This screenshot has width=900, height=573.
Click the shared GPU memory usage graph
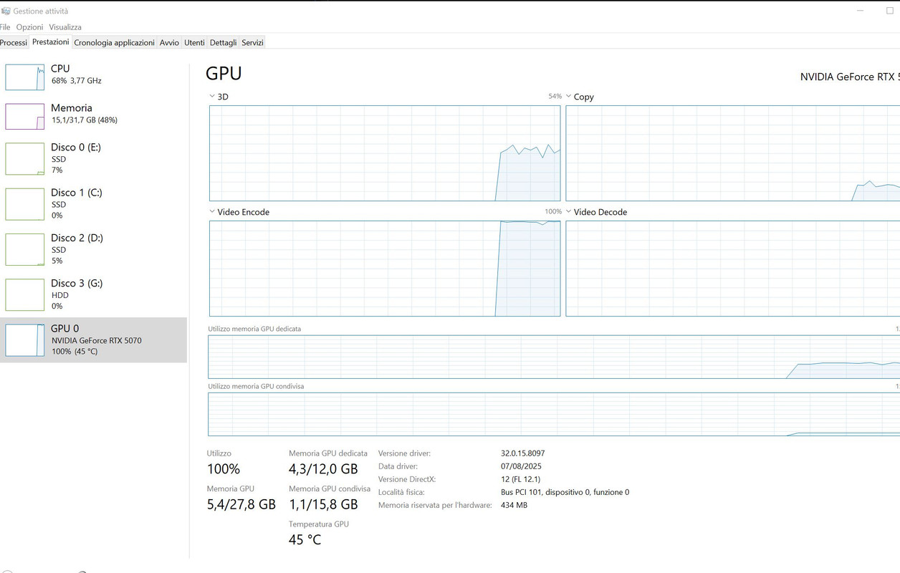(554, 414)
